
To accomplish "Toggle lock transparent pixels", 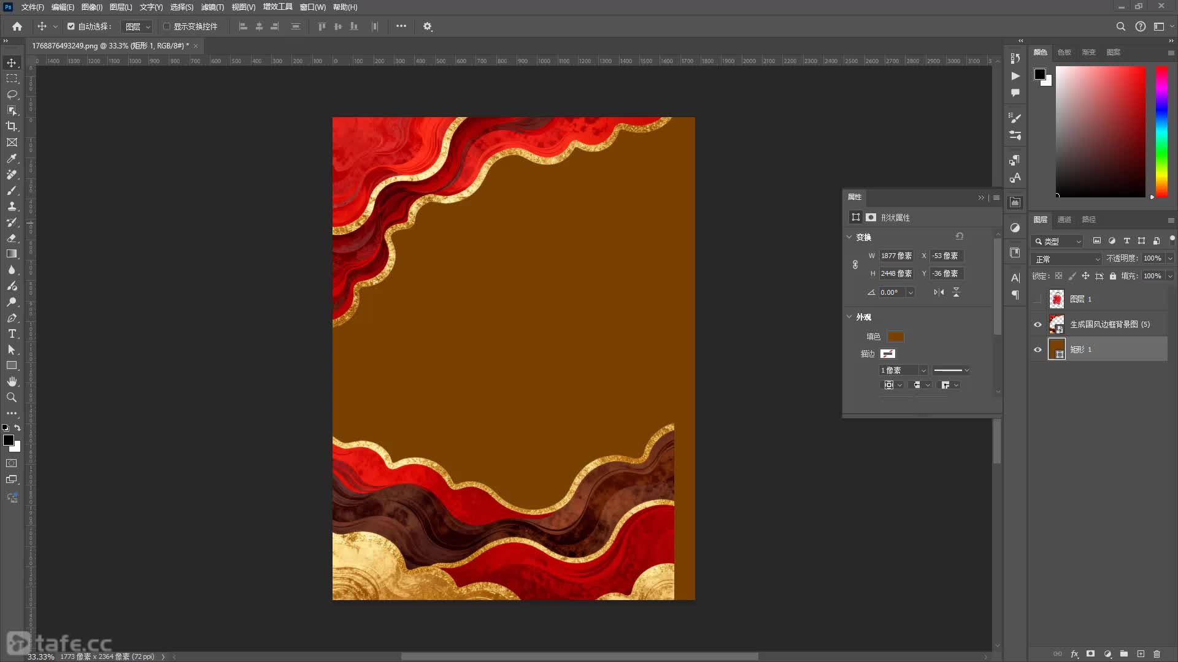I will [1058, 276].
